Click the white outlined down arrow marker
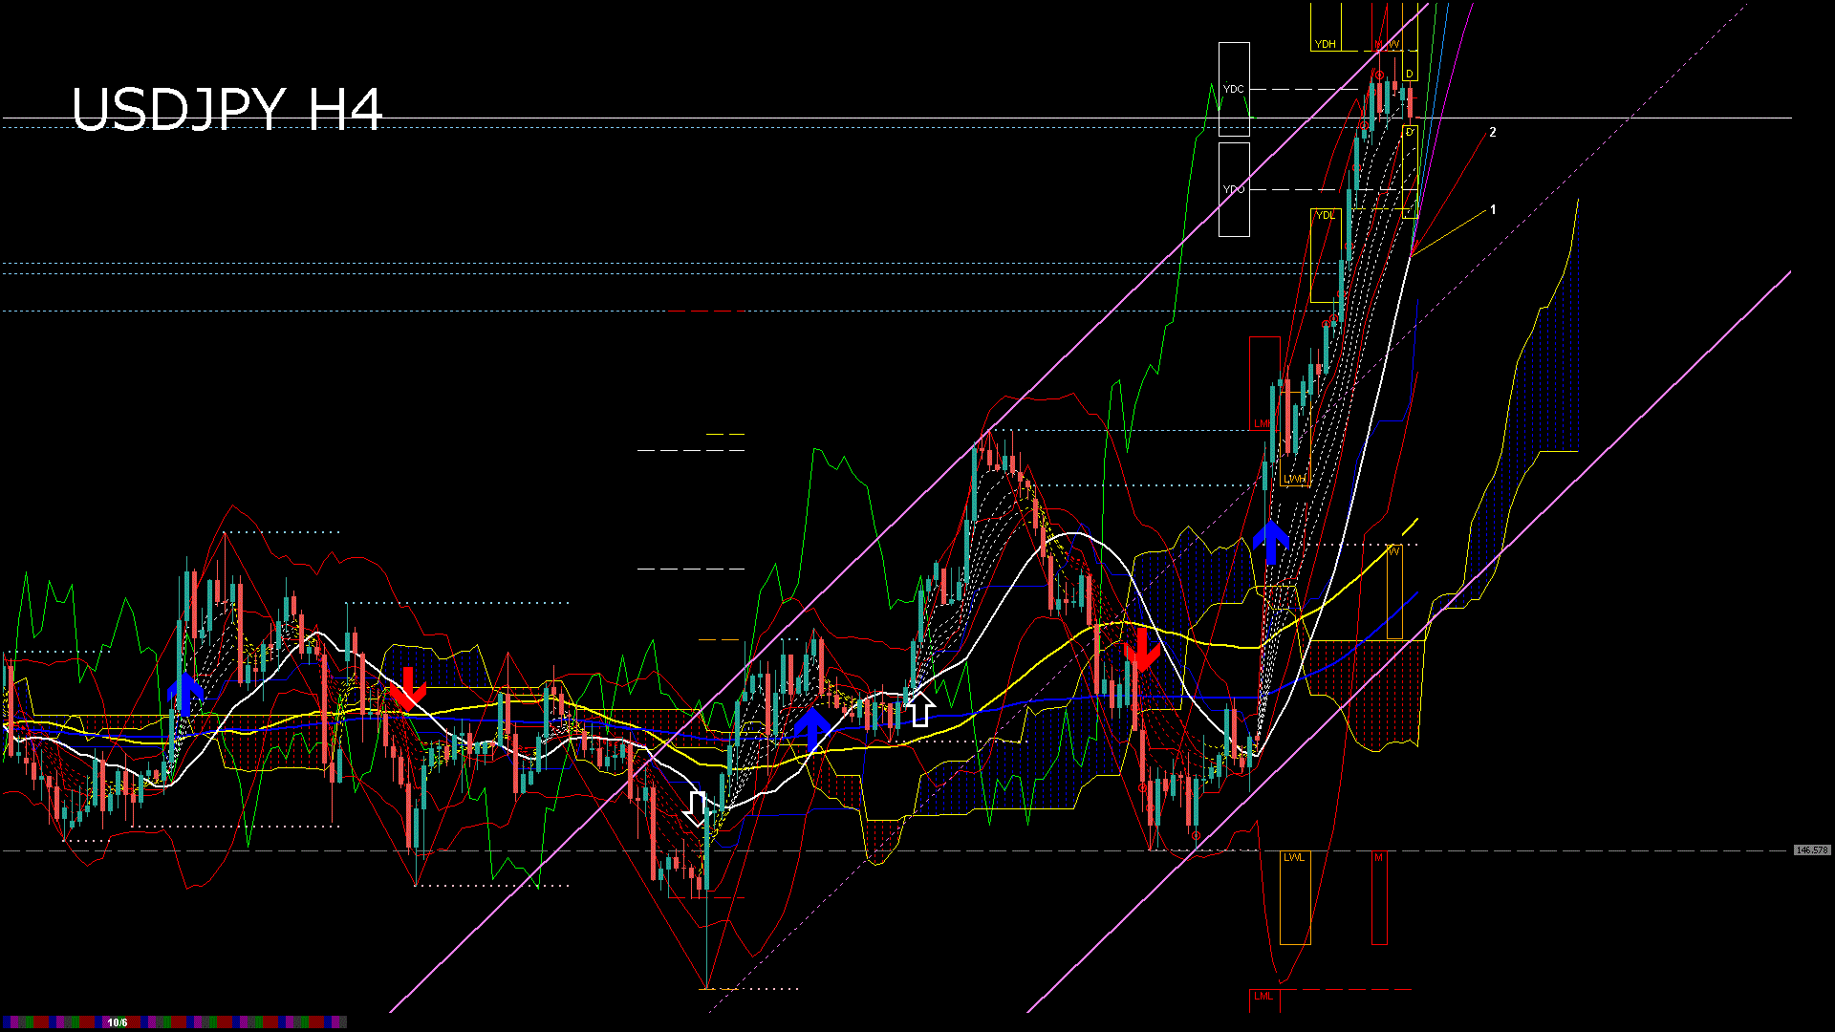 (x=699, y=808)
